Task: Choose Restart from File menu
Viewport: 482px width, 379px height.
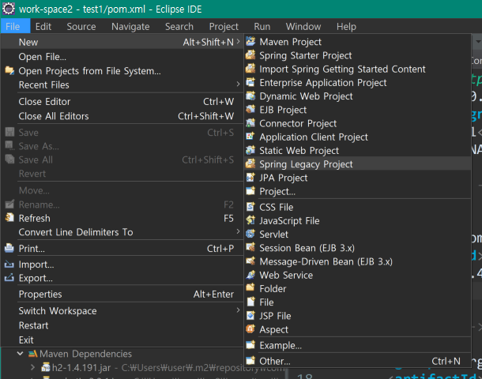Action: (122, 325)
